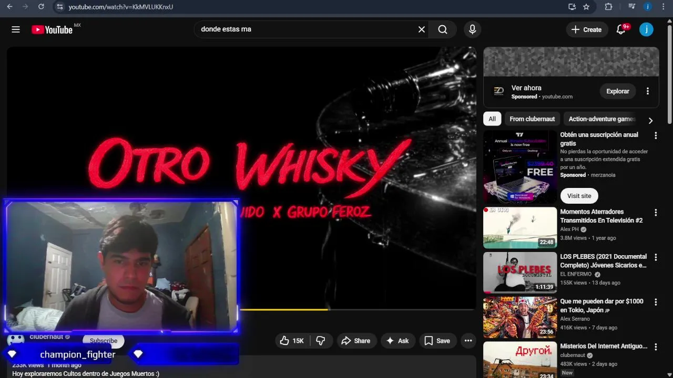This screenshot has height=378, width=673.
Task: Dislike the video with thumbs down
Action: 321,341
